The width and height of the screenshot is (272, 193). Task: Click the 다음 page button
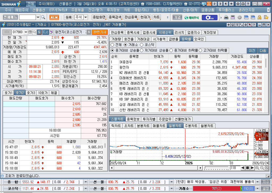tap(263, 51)
